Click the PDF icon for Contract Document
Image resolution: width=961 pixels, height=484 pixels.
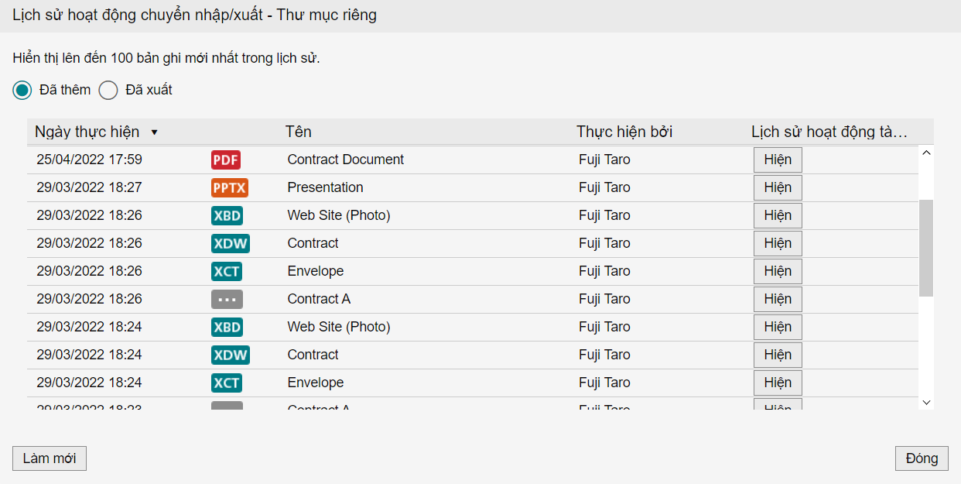coord(225,160)
